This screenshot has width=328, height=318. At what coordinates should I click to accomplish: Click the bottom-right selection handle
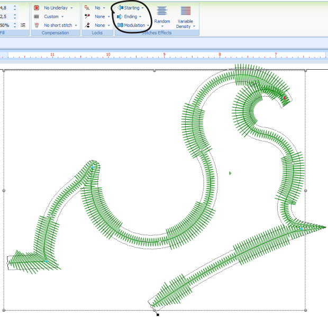point(306,310)
